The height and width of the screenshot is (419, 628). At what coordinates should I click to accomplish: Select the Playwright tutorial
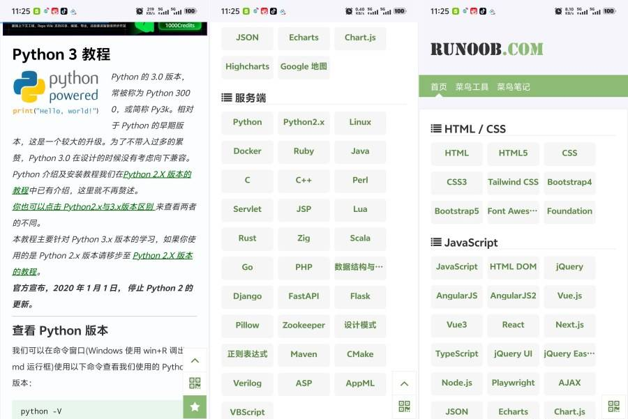[513, 383]
